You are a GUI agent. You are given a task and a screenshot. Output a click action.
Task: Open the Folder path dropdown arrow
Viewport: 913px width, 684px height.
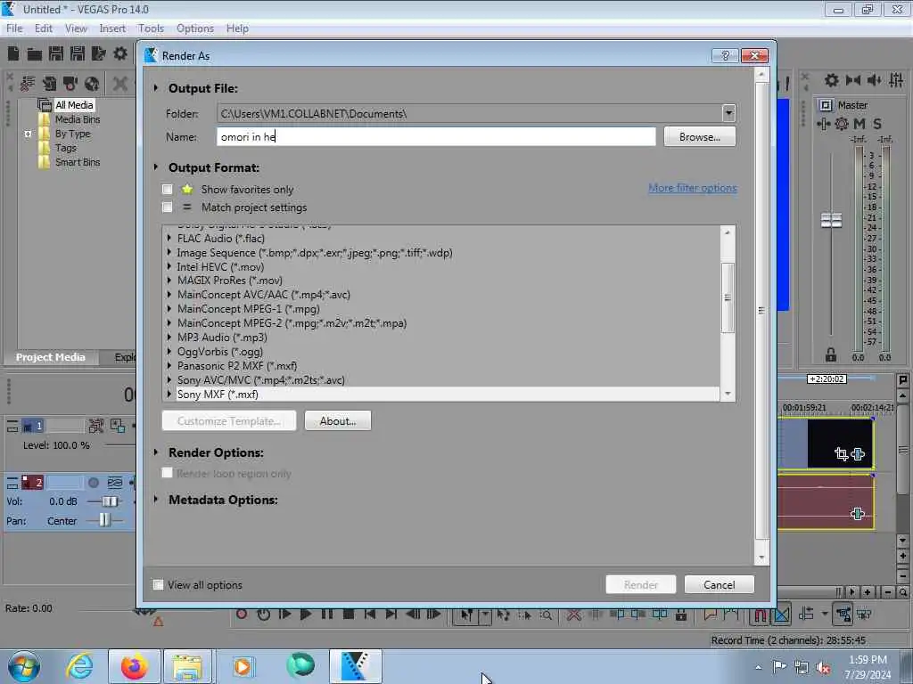(728, 113)
